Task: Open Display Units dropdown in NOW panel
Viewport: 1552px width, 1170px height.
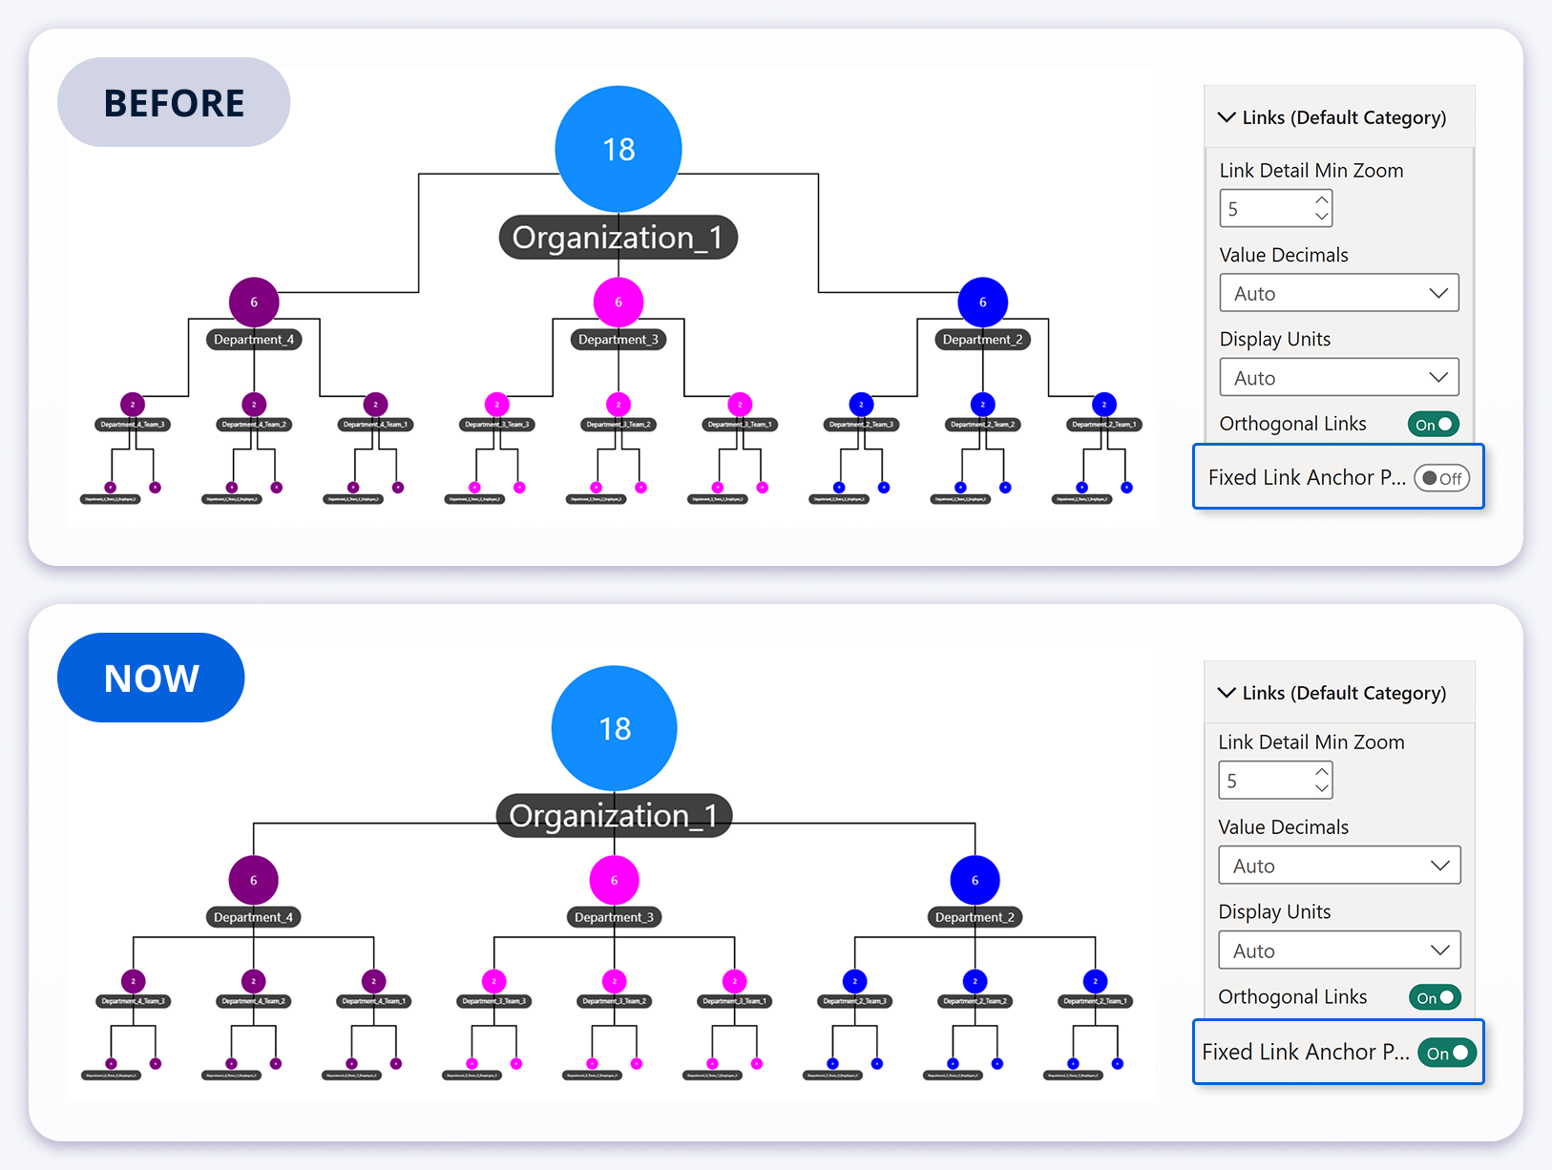Action: 1338,951
